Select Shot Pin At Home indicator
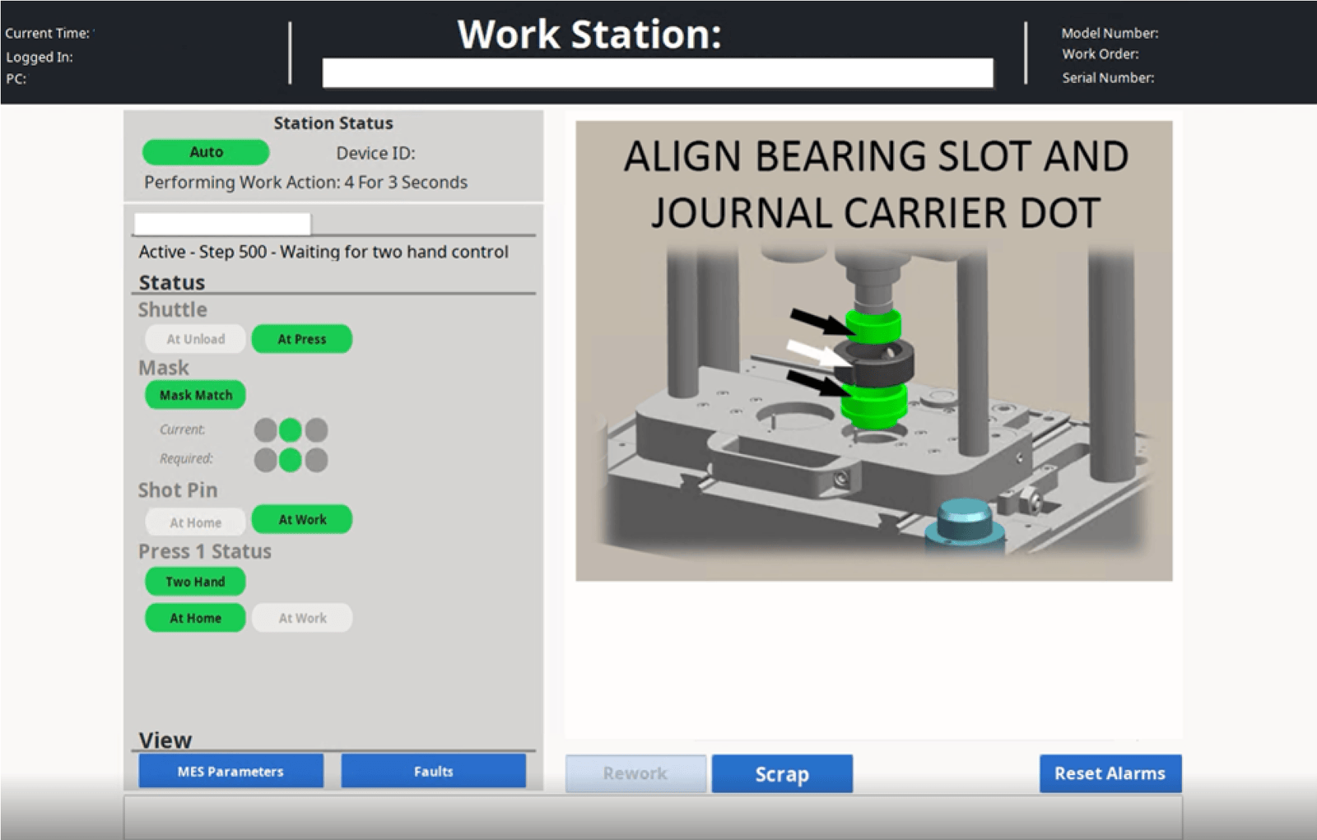Viewport: 1317px width, 840px height. (196, 522)
